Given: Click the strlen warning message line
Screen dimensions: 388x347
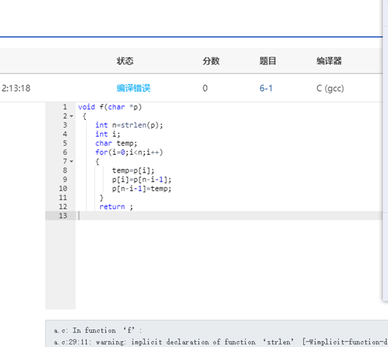Looking at the screenshot, I should pyautogui.click(x=221, y=342).
